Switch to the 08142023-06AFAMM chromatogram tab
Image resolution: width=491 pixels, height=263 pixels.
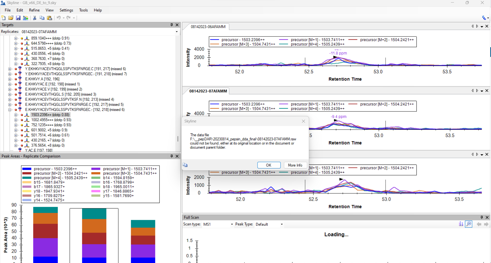[x=208, y=27]
